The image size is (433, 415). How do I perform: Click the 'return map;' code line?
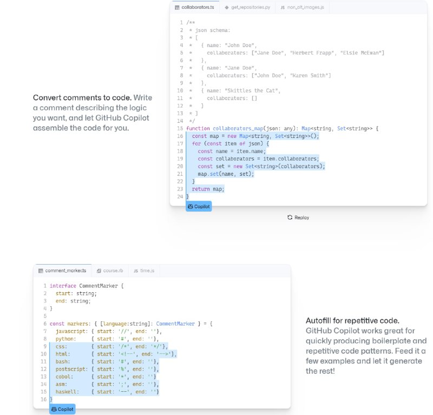click(208, 189)
